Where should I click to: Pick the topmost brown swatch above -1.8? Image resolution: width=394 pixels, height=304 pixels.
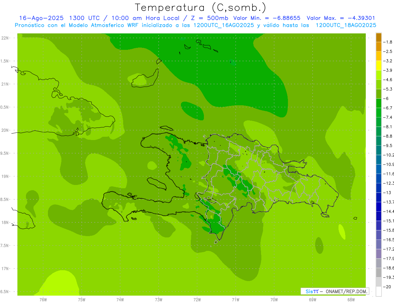[x=379, y=37]
